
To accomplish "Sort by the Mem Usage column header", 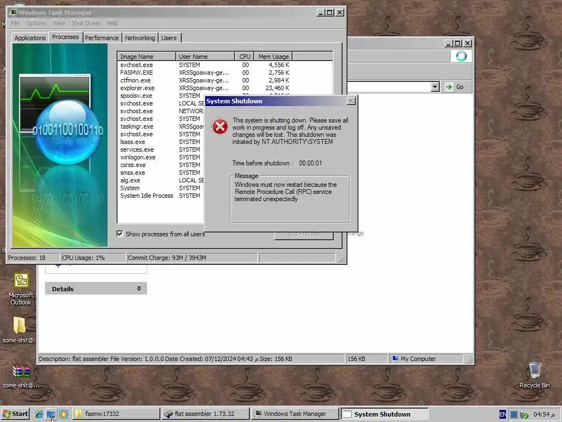I will (273, 57).
